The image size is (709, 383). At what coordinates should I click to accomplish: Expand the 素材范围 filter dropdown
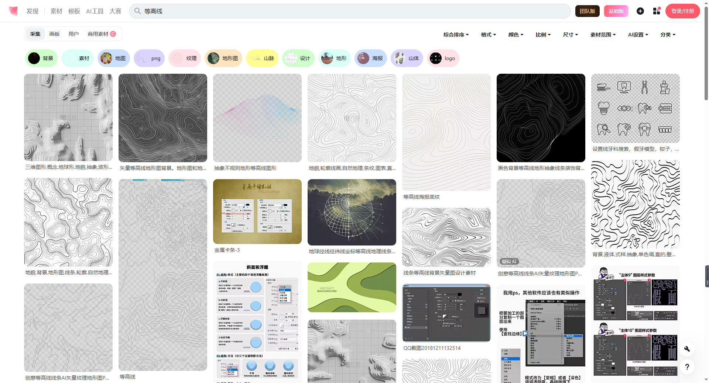pos(603,35)
